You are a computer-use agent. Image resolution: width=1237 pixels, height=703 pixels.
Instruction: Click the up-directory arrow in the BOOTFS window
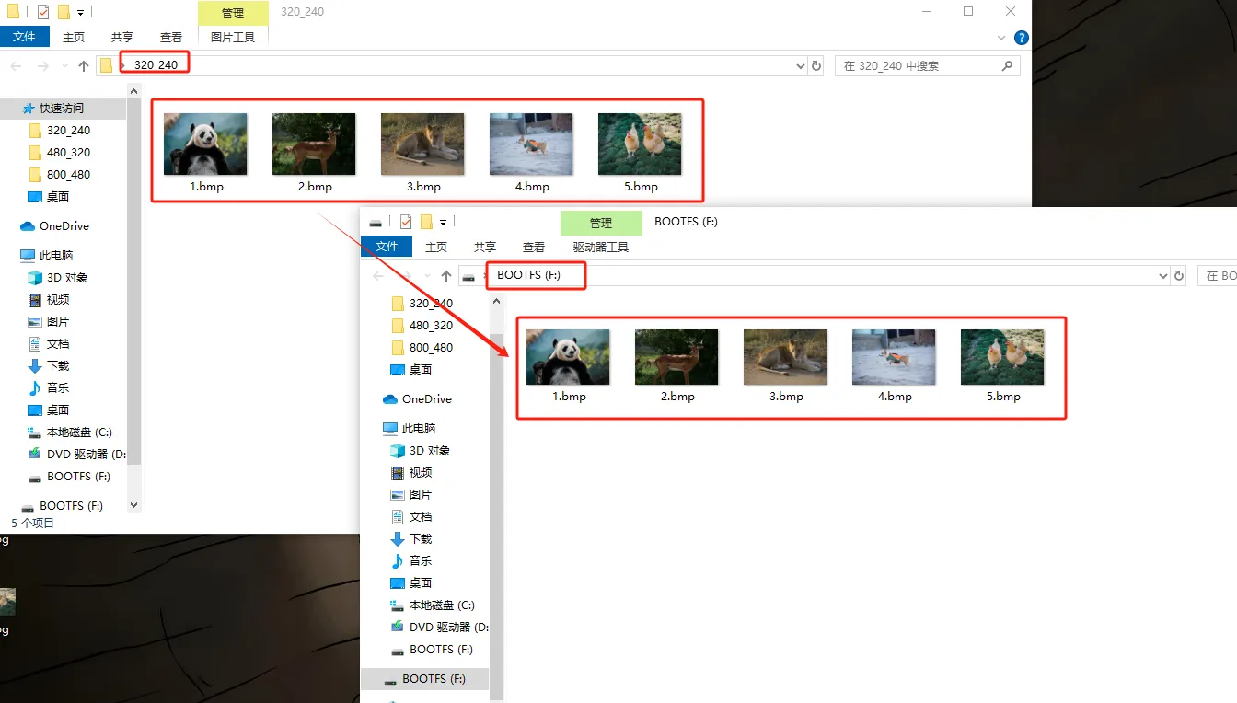[x=446, y=276]
